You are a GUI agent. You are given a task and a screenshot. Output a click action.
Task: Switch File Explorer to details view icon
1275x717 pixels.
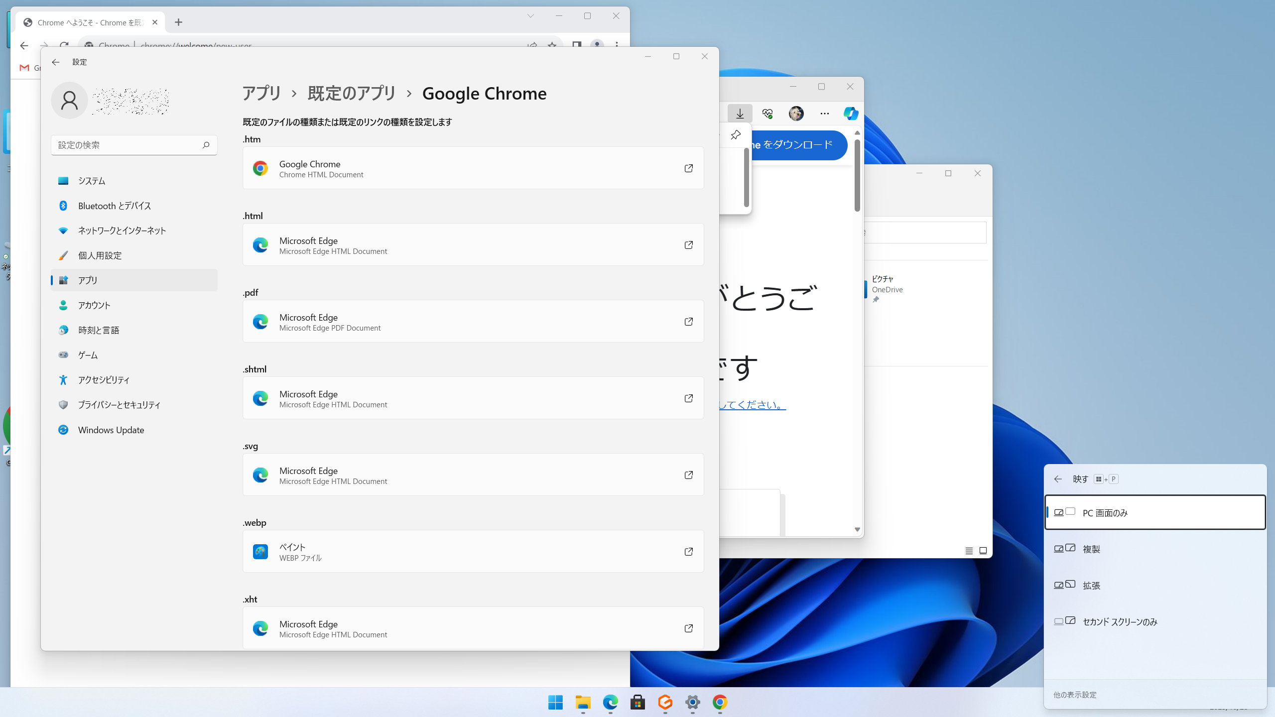pyautogui.click(x=969, y=551)
